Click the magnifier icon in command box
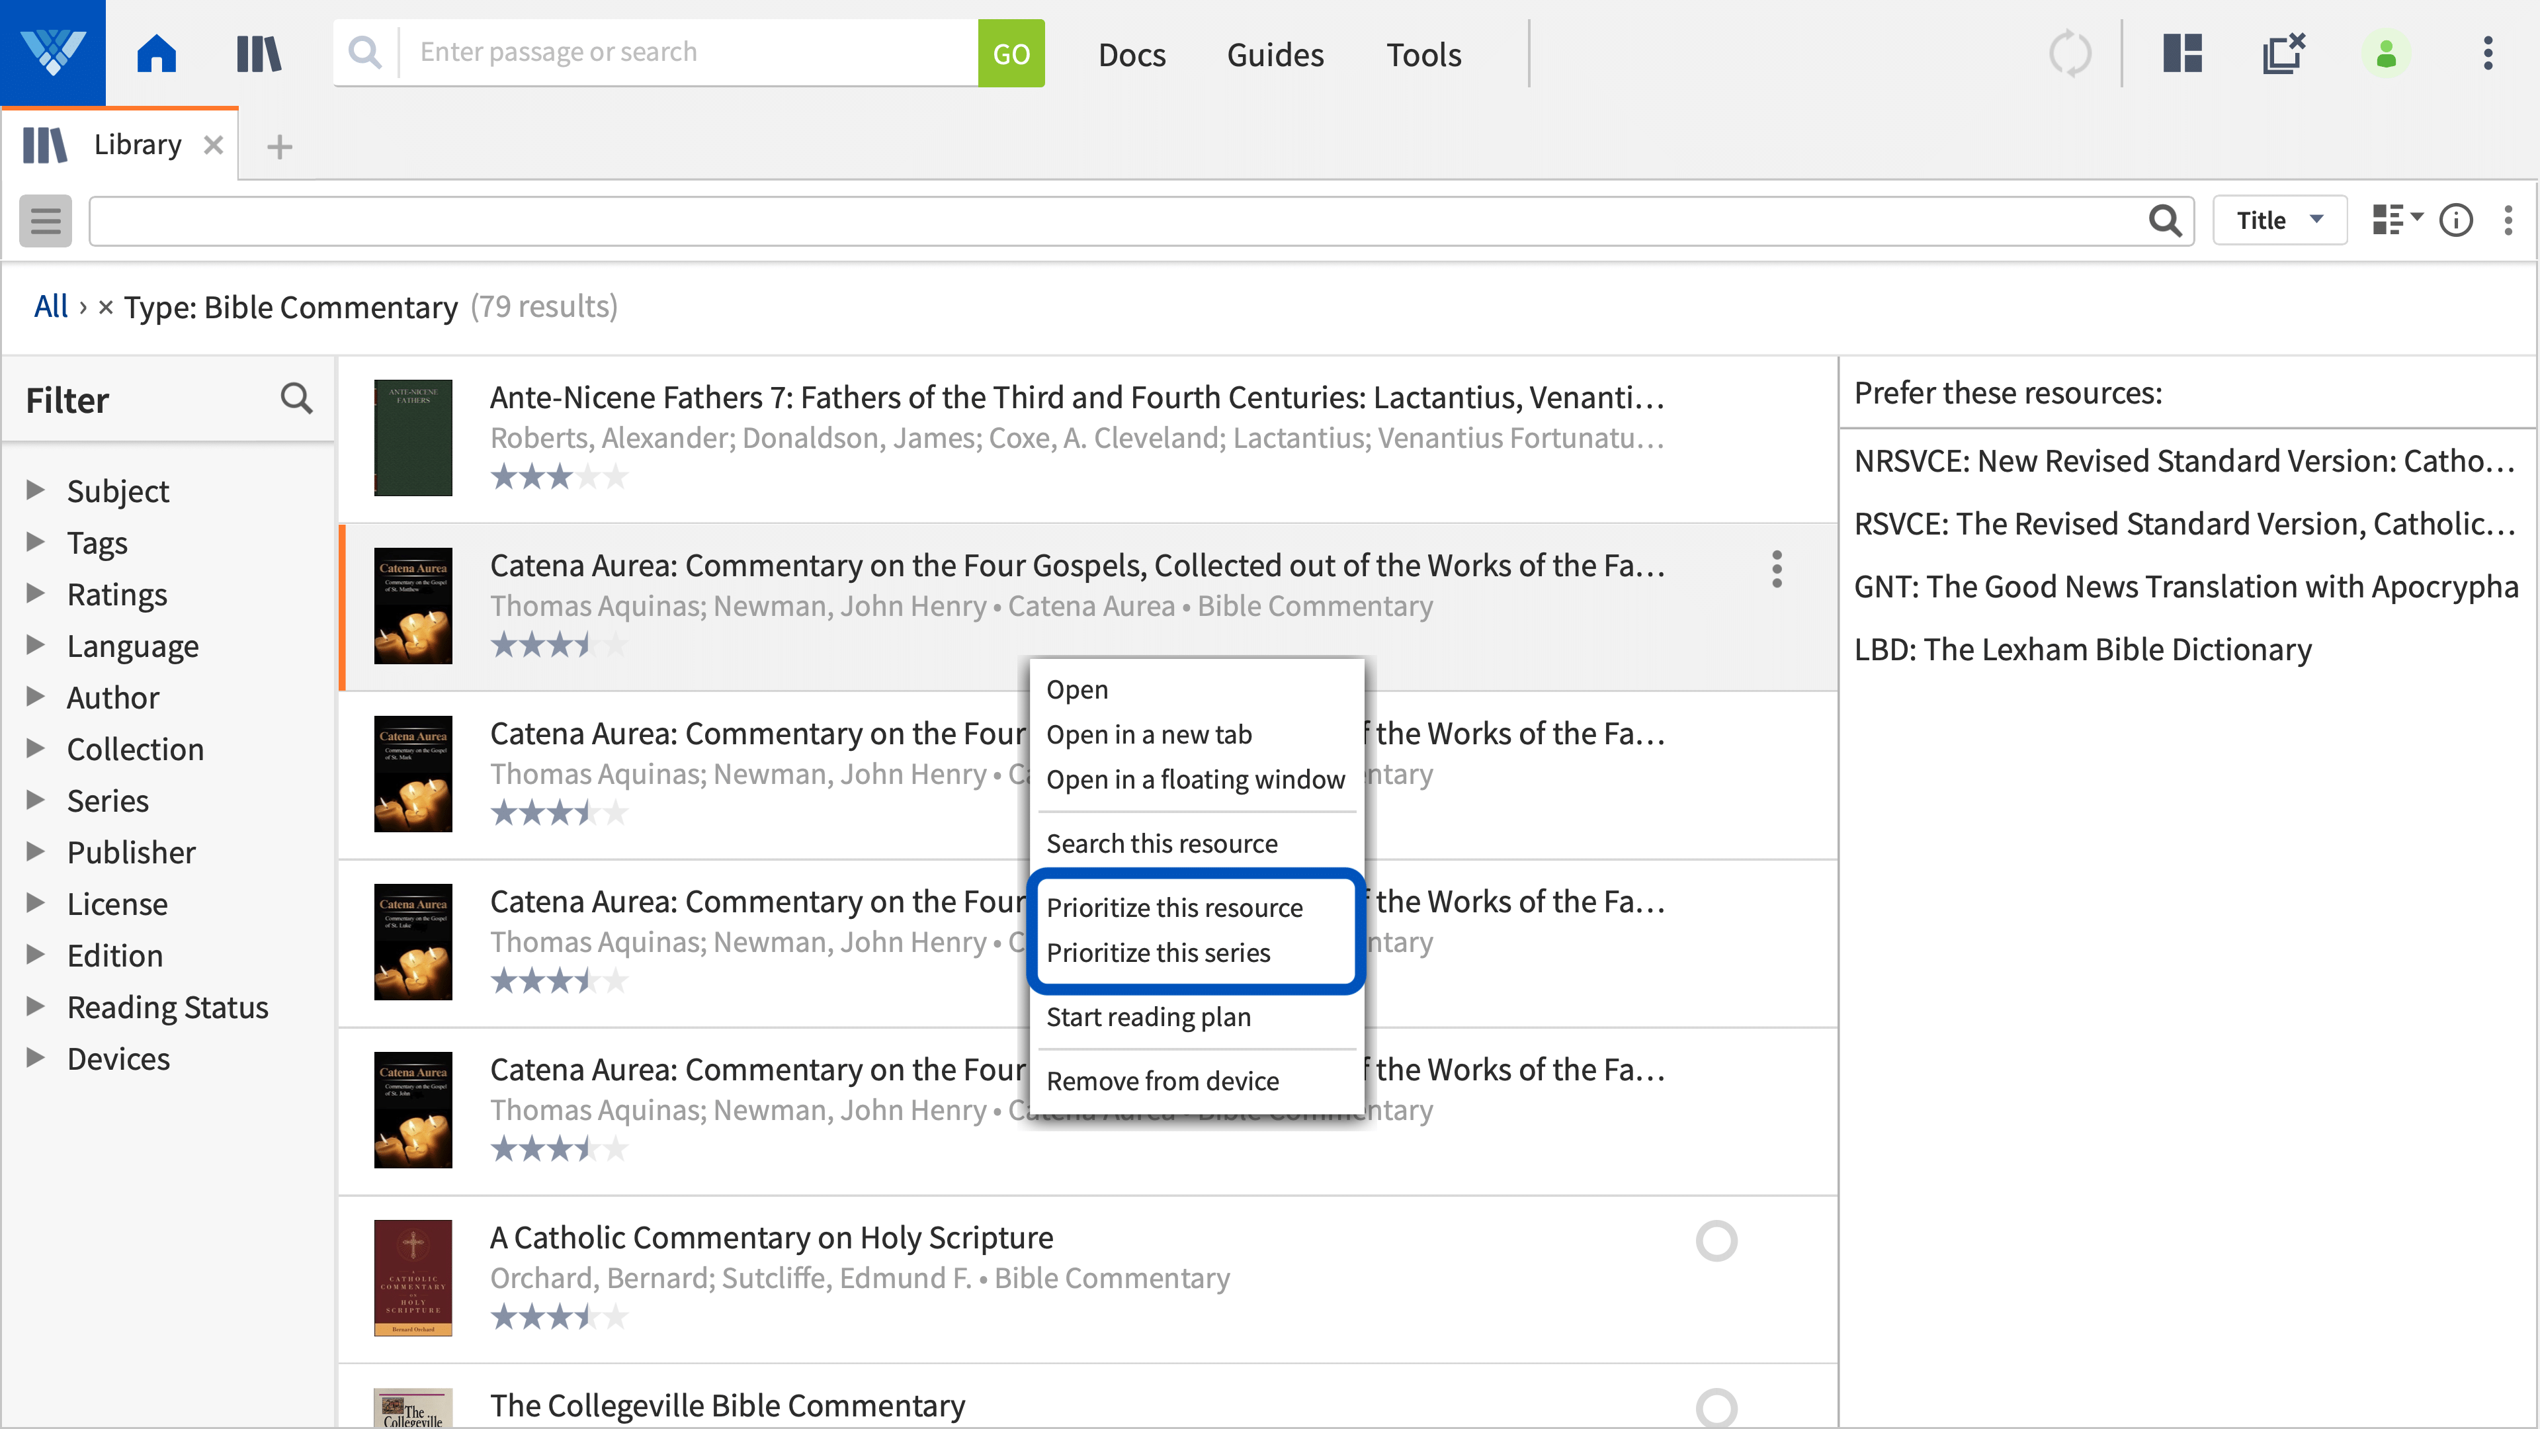The width and height of the screenshot is (2540, 1429). (365, 52)
